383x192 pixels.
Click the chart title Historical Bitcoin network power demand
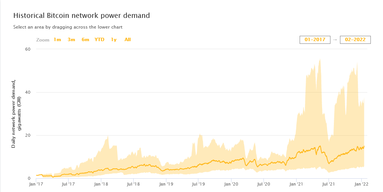point(81,16)
